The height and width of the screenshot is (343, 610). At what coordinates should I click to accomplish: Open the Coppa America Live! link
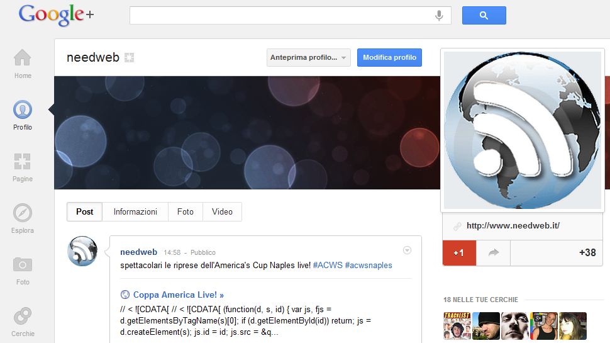tap(179, 295)
